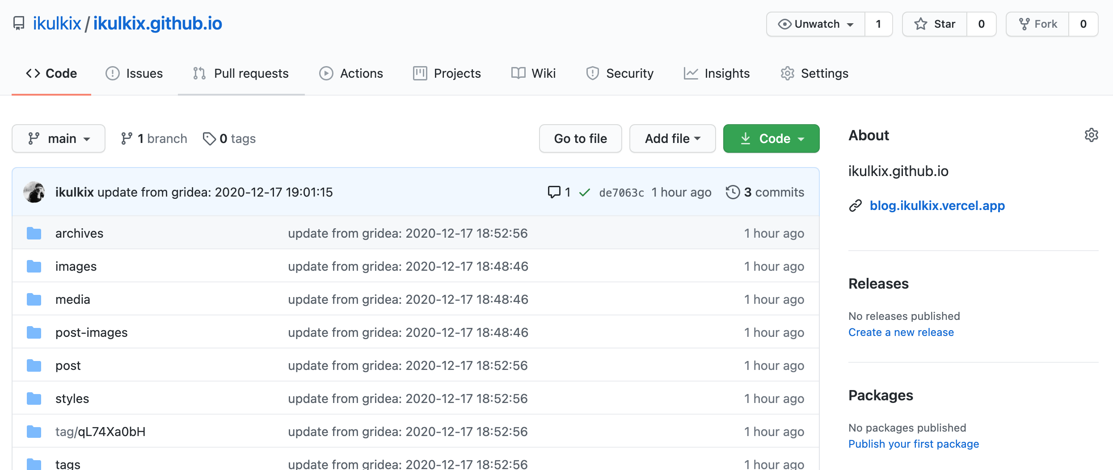Image resolution: width=1113 pixels, height=470 pixels.
Task: Click the Releases heading
Action: click(878, 284)
